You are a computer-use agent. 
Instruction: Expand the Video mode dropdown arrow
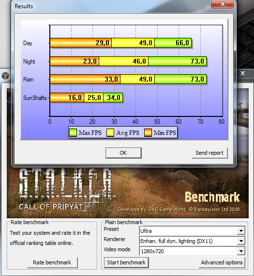[x=241, y=251]
